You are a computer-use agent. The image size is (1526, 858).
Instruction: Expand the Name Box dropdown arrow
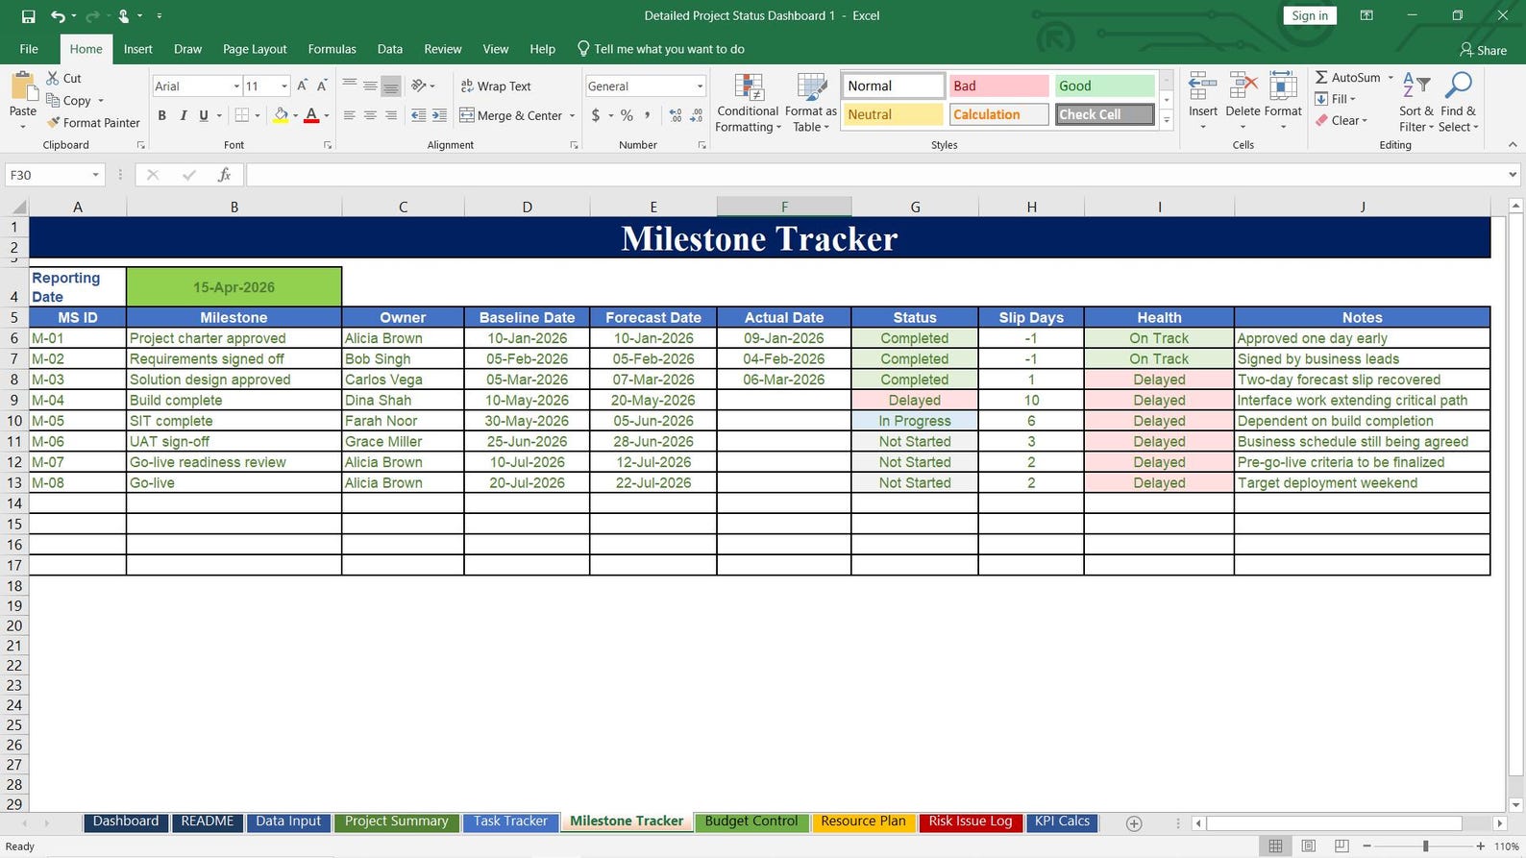coord(95,175)
